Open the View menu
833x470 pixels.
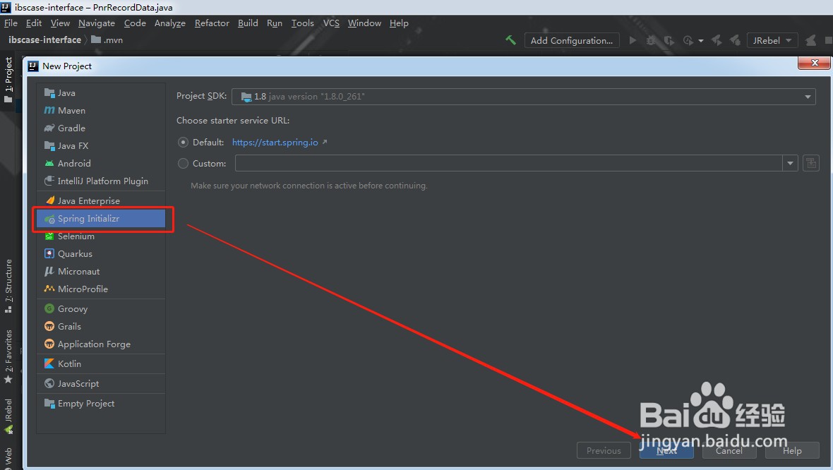(60, 23)
